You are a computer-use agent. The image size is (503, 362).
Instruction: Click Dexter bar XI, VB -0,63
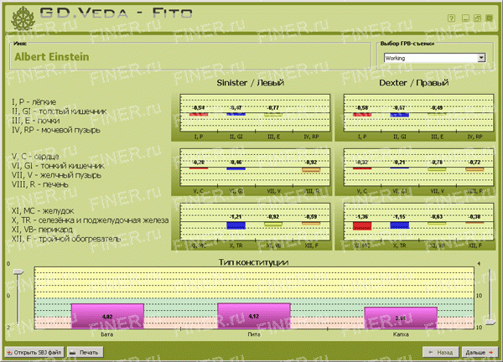tap(437, 223)
